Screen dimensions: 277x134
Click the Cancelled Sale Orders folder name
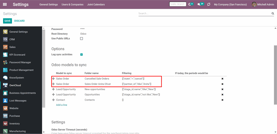(x=97, y=79)
